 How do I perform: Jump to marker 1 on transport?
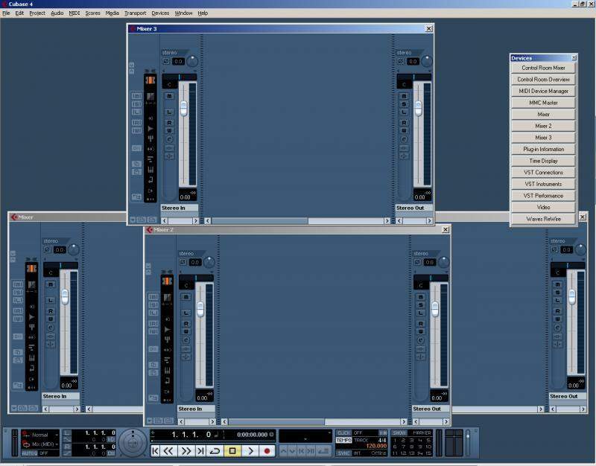(396, 441)
